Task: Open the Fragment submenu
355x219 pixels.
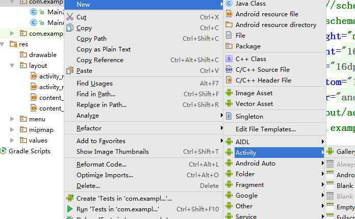Action: [x=250, y=185]
